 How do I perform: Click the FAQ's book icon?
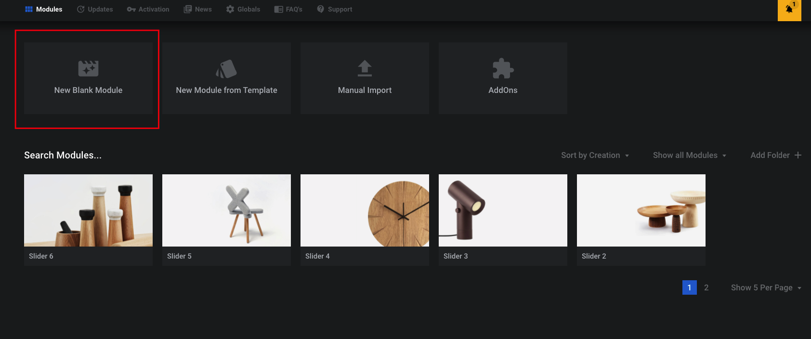click(278, 9)
